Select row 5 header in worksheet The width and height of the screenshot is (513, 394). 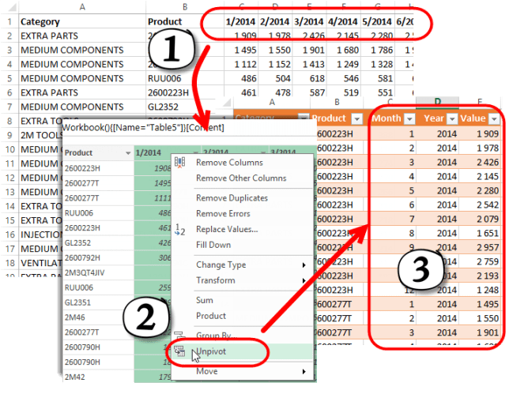point(9,78)
